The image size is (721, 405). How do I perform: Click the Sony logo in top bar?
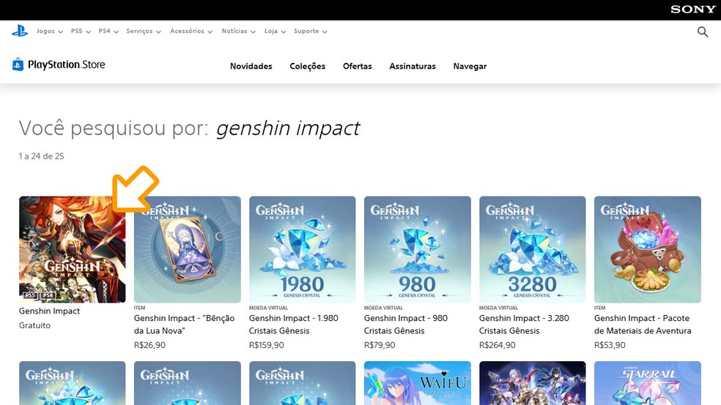pyautogui.click(x=693, y=10)
